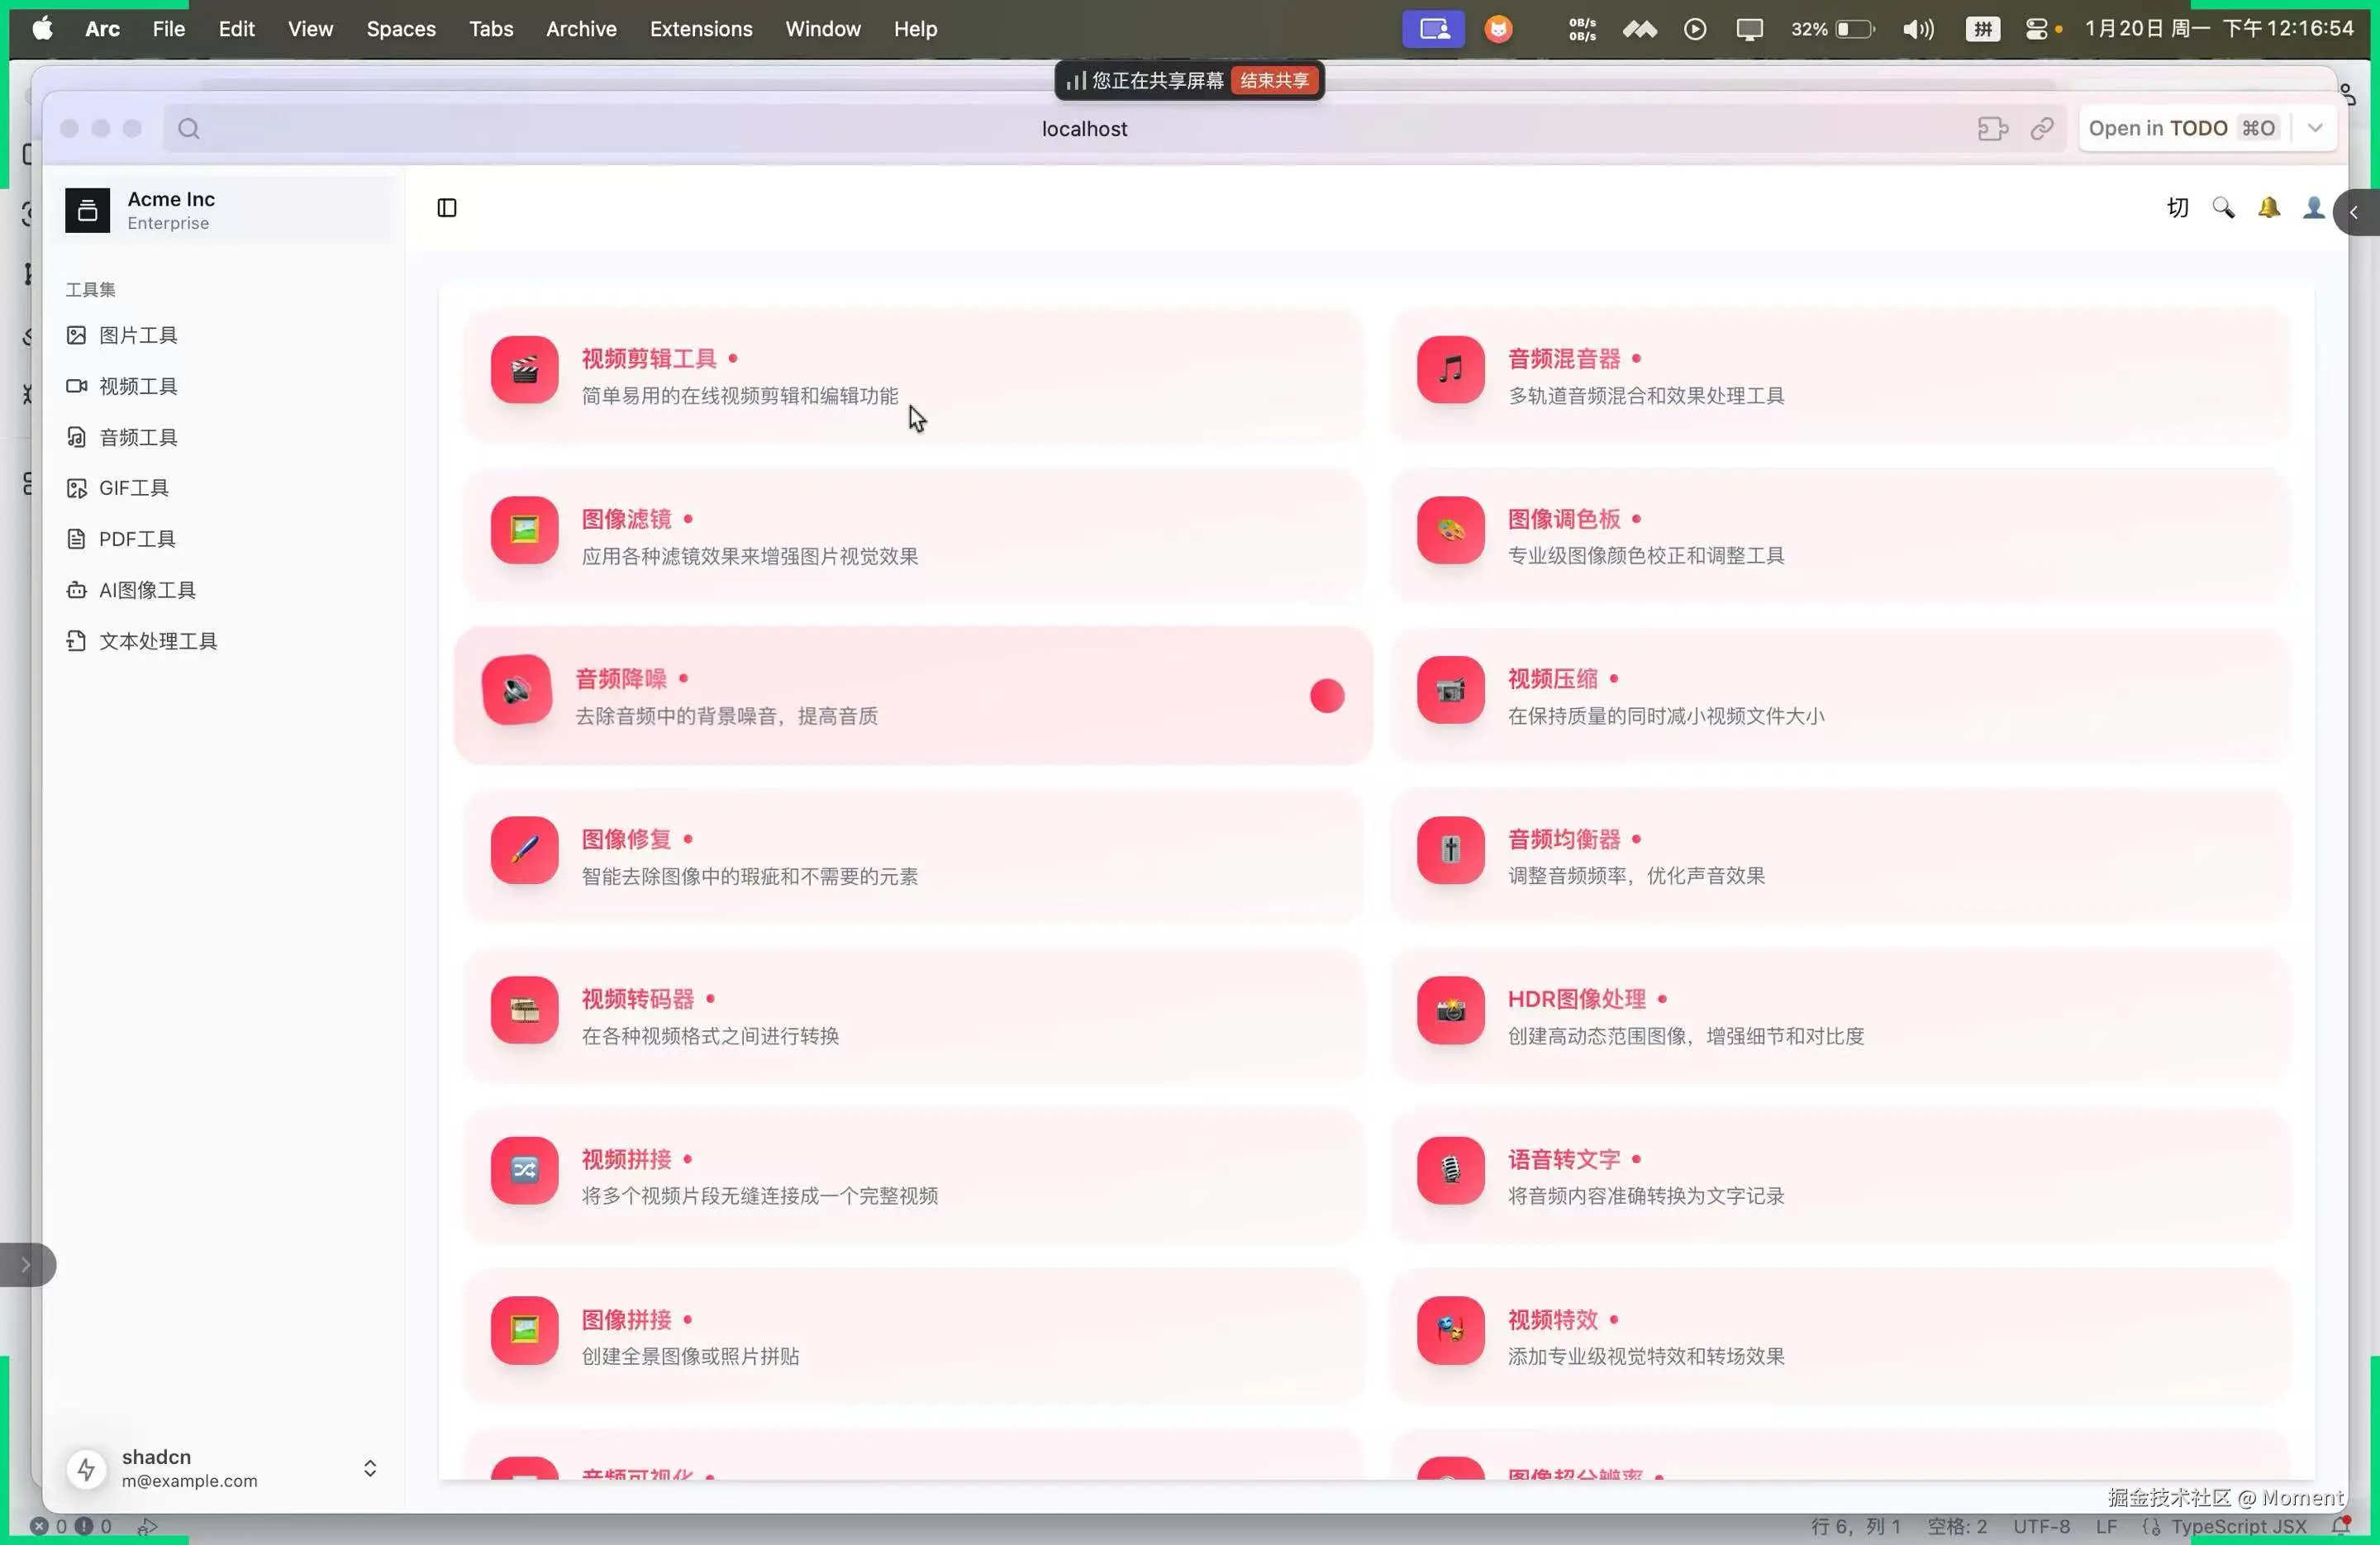The width and height of the screenshot is (2380, 1545).
Task: Click the battery status indicator
Action: (1833, 29)
